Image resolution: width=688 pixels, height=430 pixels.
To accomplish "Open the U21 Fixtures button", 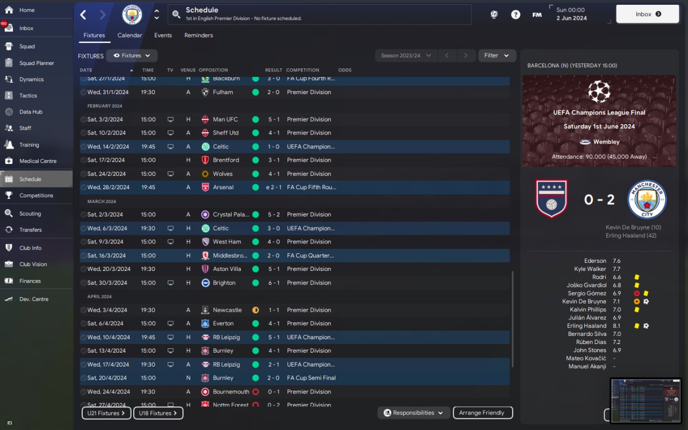I will pyautogui.click(x=106, y=413).
